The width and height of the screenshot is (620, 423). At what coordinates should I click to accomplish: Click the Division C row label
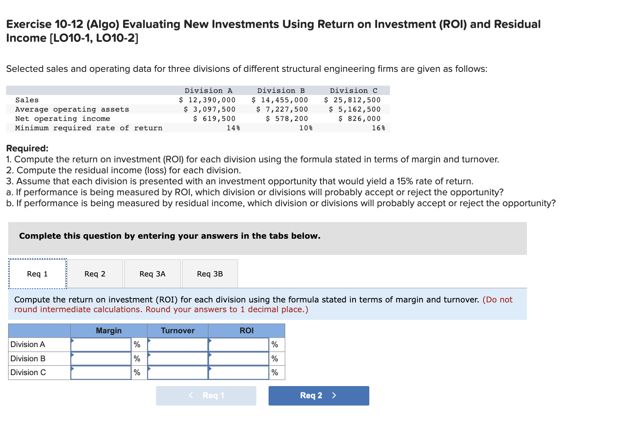(x=28, y=372)
